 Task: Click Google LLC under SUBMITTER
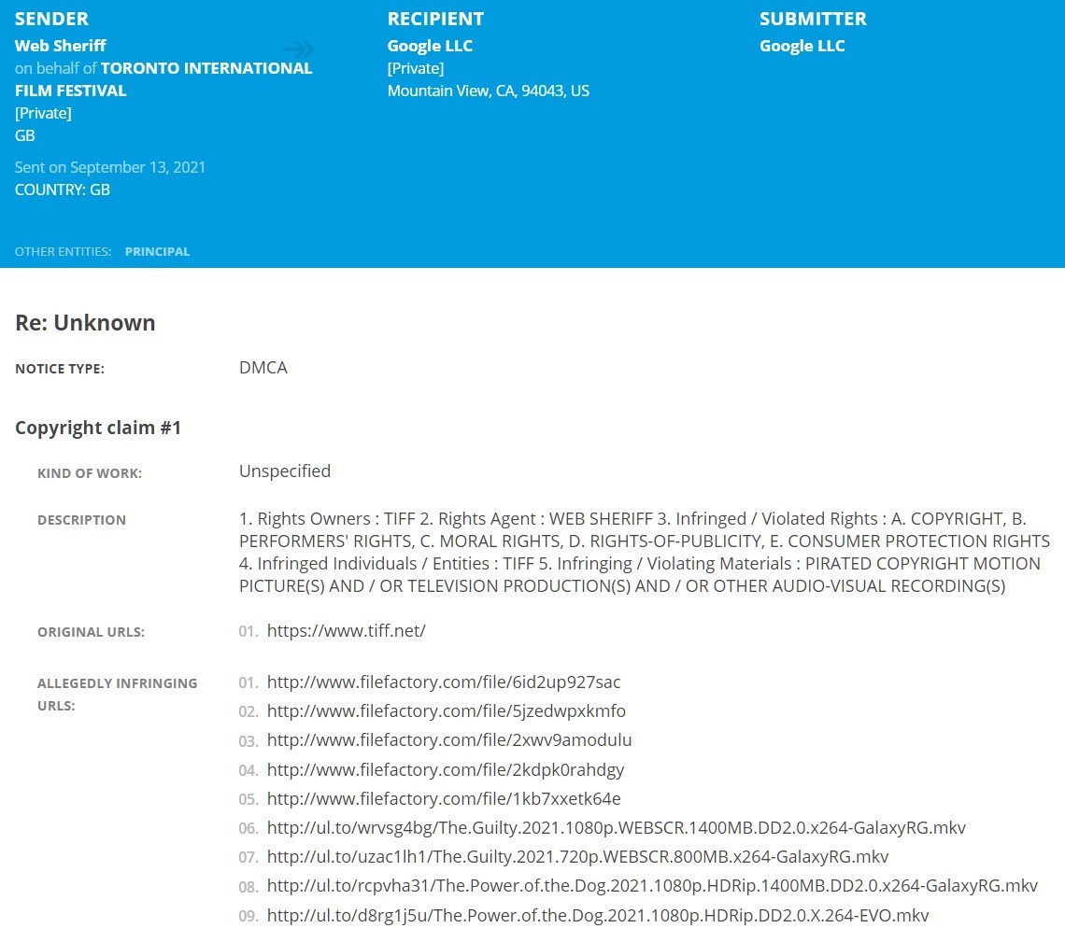point(802,46)
